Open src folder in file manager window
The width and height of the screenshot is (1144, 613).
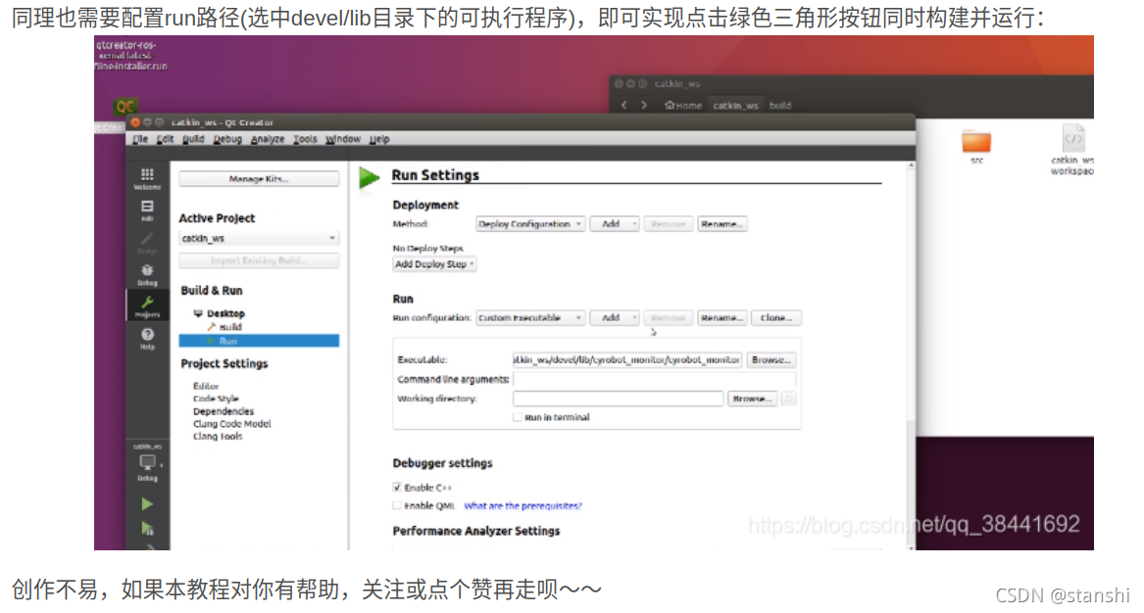tap(976, 146)
